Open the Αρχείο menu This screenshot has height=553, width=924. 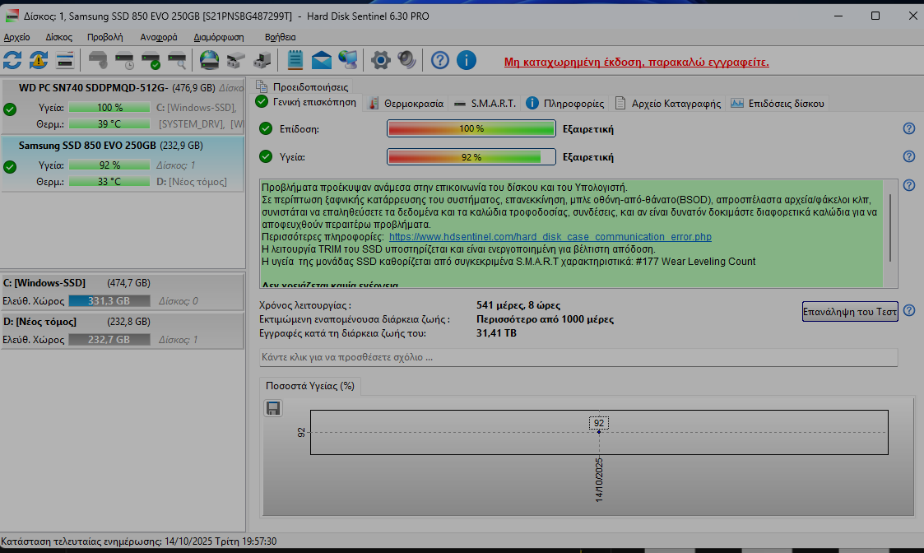17,37
